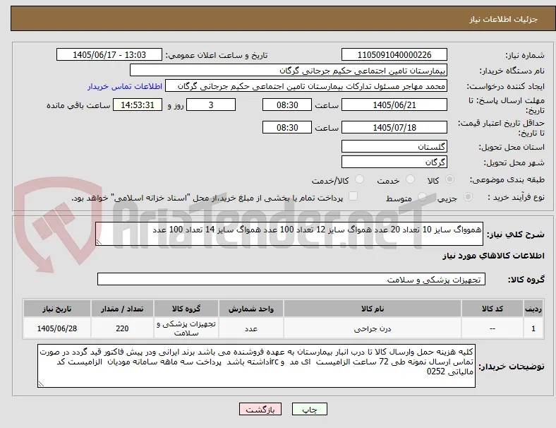Click the price validity date 1405/07/18
556x428 pixels.
[394, 127]
